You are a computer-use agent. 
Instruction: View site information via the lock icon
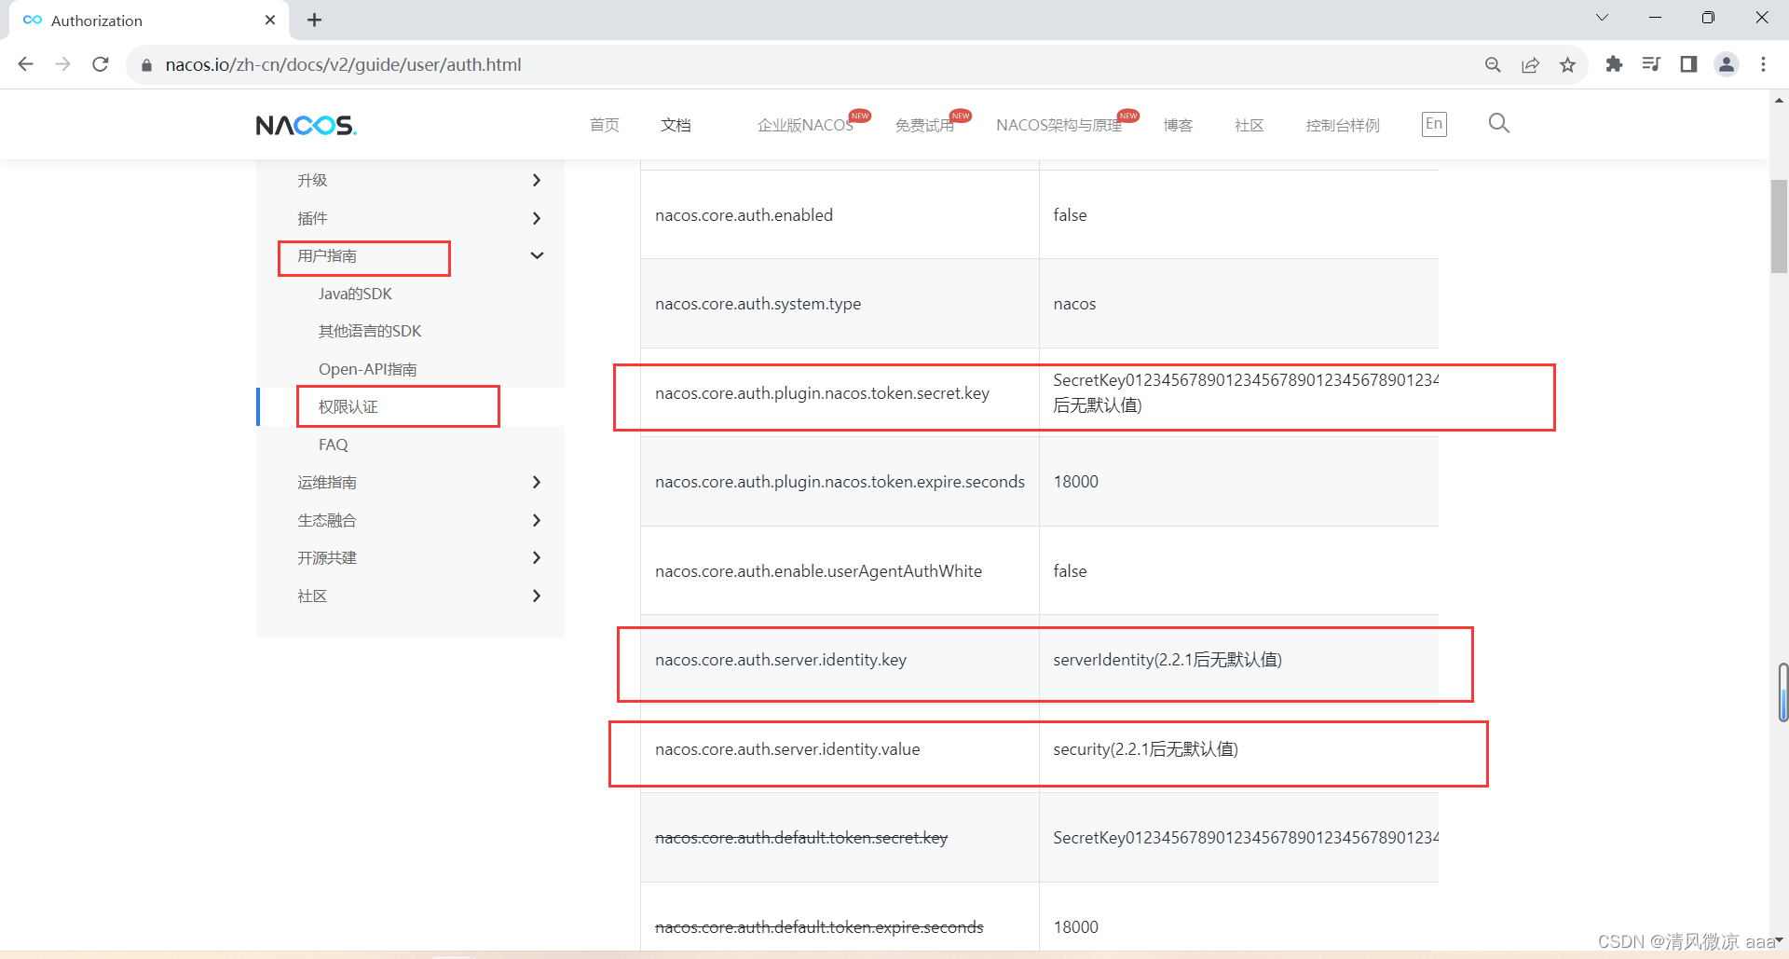(x=146, y=65)
